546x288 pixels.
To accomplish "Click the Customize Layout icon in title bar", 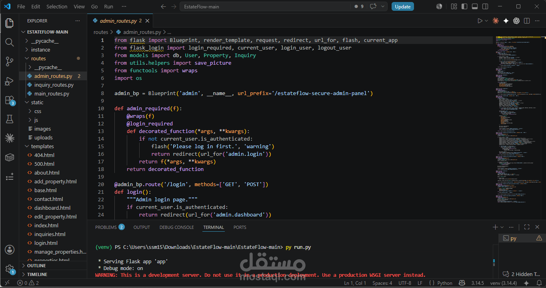I will pyautogui.click(x=454, y=6).
